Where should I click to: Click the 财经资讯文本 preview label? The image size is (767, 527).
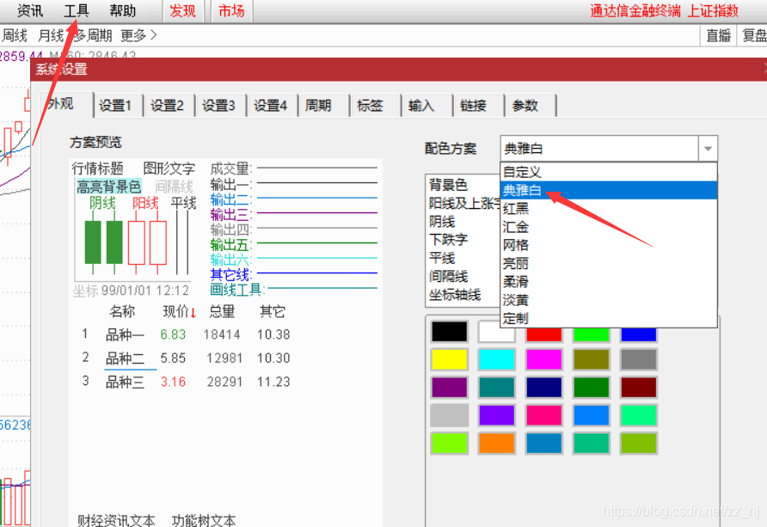point(116,520)
